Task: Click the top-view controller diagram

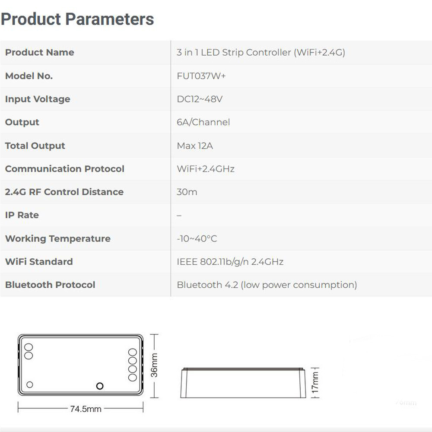Action: (80, 365)
